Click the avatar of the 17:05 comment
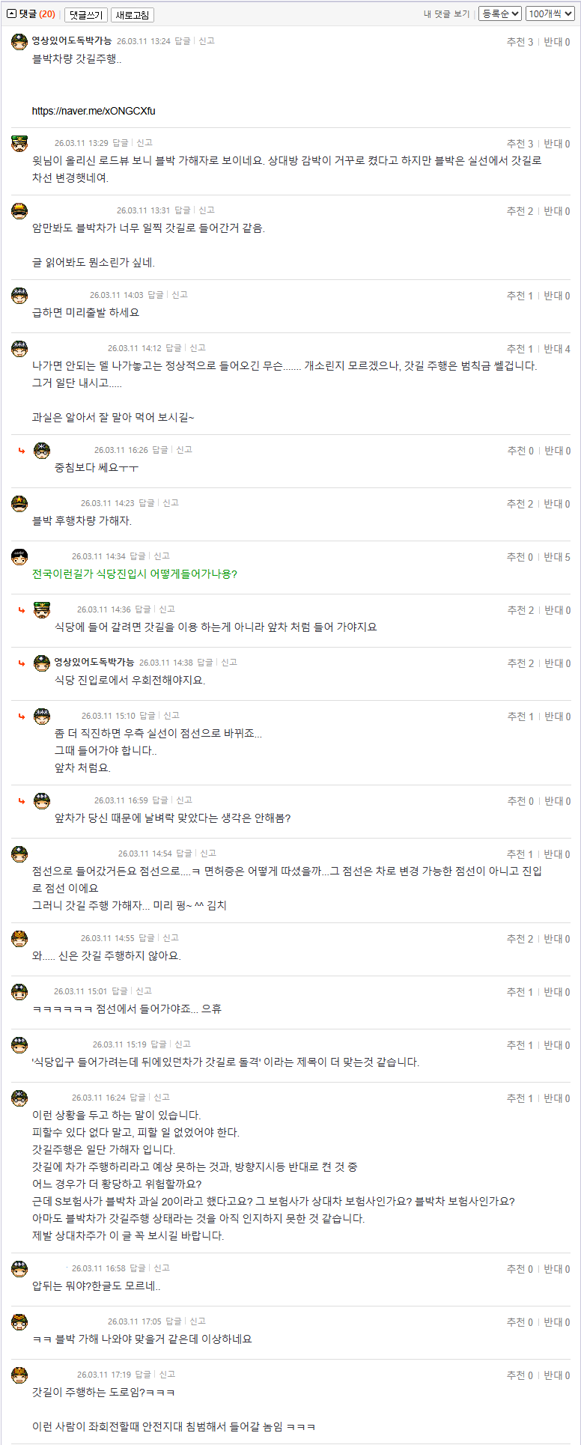Viewport: 581px width, 1445px height. 19,1322
